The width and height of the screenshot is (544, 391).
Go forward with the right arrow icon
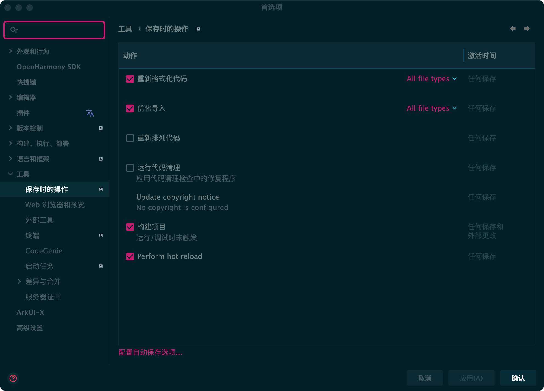click(527, 29)
